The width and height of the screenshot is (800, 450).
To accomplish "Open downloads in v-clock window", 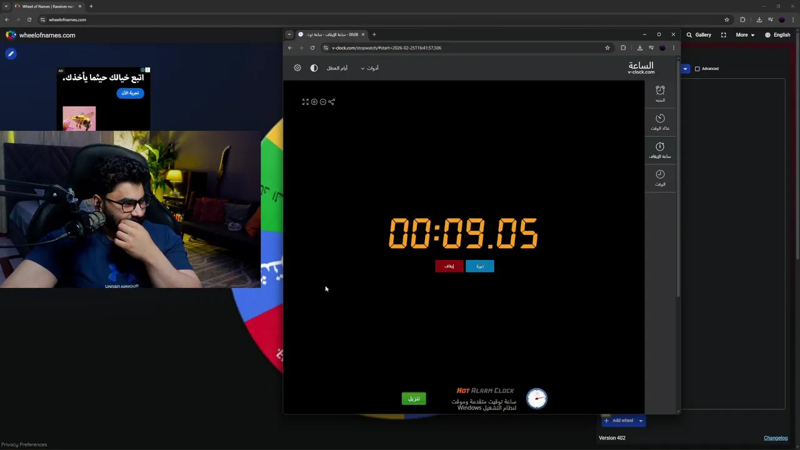I will (x=639, y=47).
